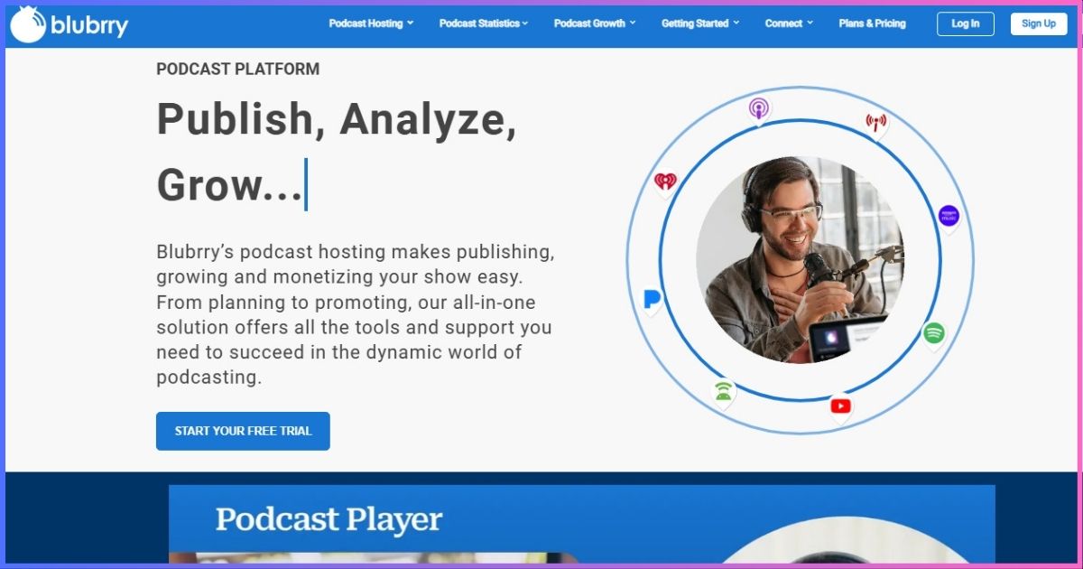1083x569 pixels.
Task: Expand the Podcast Statistics dropdown arrow
Action: (525, 23)
